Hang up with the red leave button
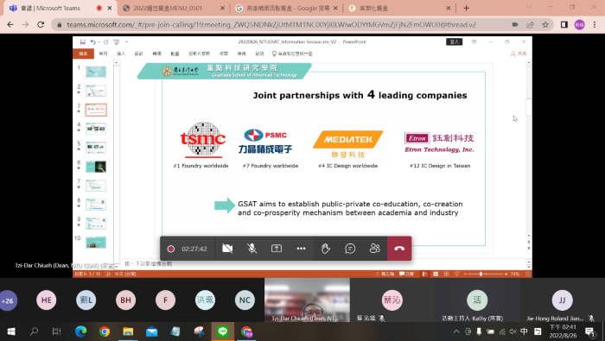Screen dimensions: 605x341 click(x=399, y=249)
